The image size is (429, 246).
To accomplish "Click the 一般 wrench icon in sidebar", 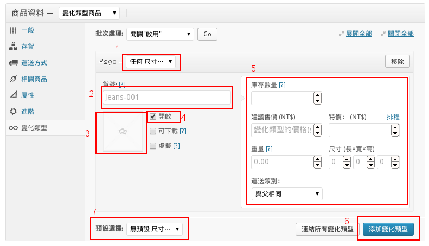I will pos(13,31).
